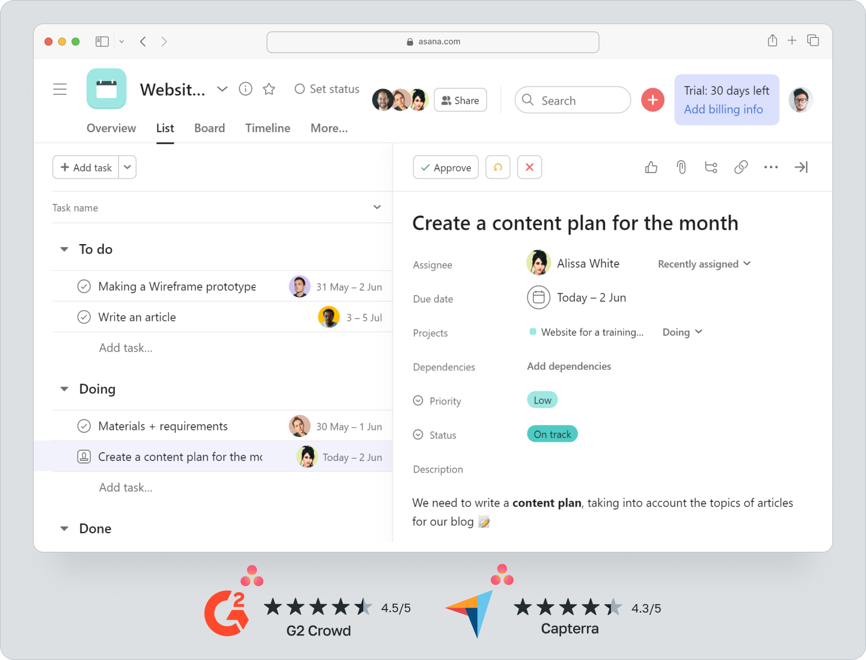866x660 pixels.
Task: Attach a file using the paperclip icon
Action: (681, 167)
